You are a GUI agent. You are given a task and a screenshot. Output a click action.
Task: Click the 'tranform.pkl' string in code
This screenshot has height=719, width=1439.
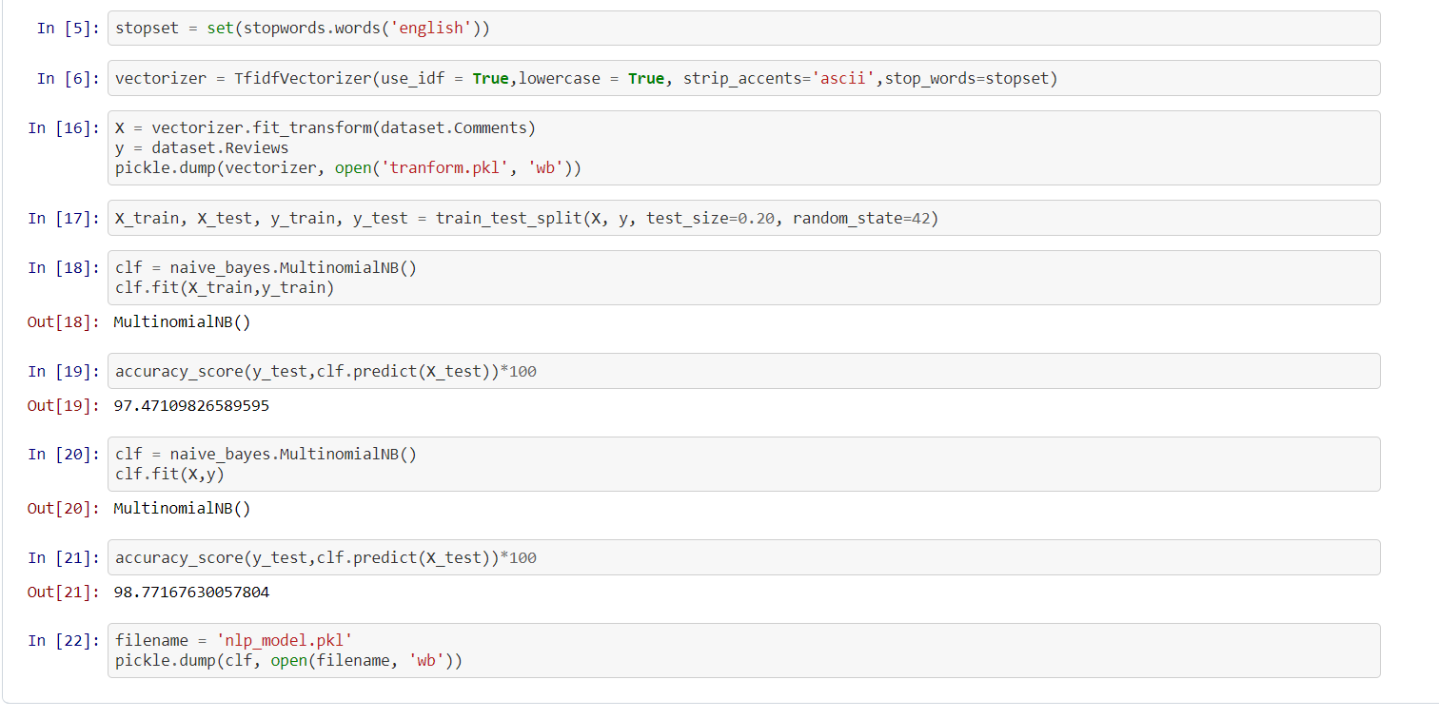click(444, 168)
